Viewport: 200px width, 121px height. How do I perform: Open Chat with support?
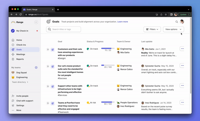tap(24, 101)
